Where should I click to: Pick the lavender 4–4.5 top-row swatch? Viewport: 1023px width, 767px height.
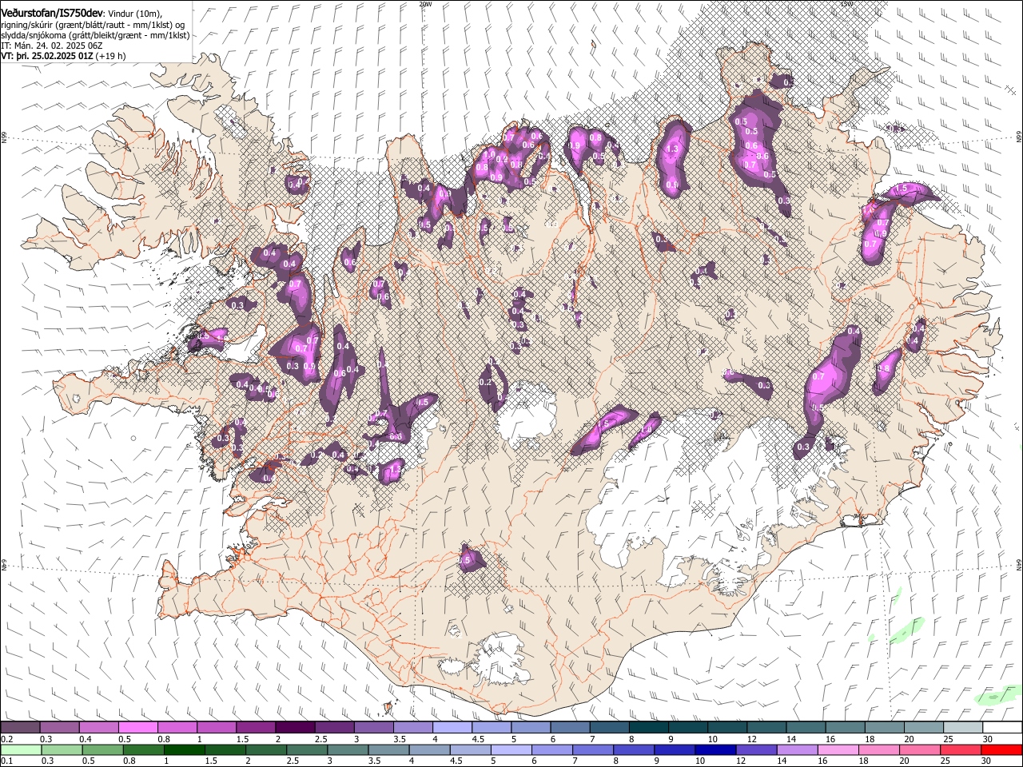click(452, 728)
